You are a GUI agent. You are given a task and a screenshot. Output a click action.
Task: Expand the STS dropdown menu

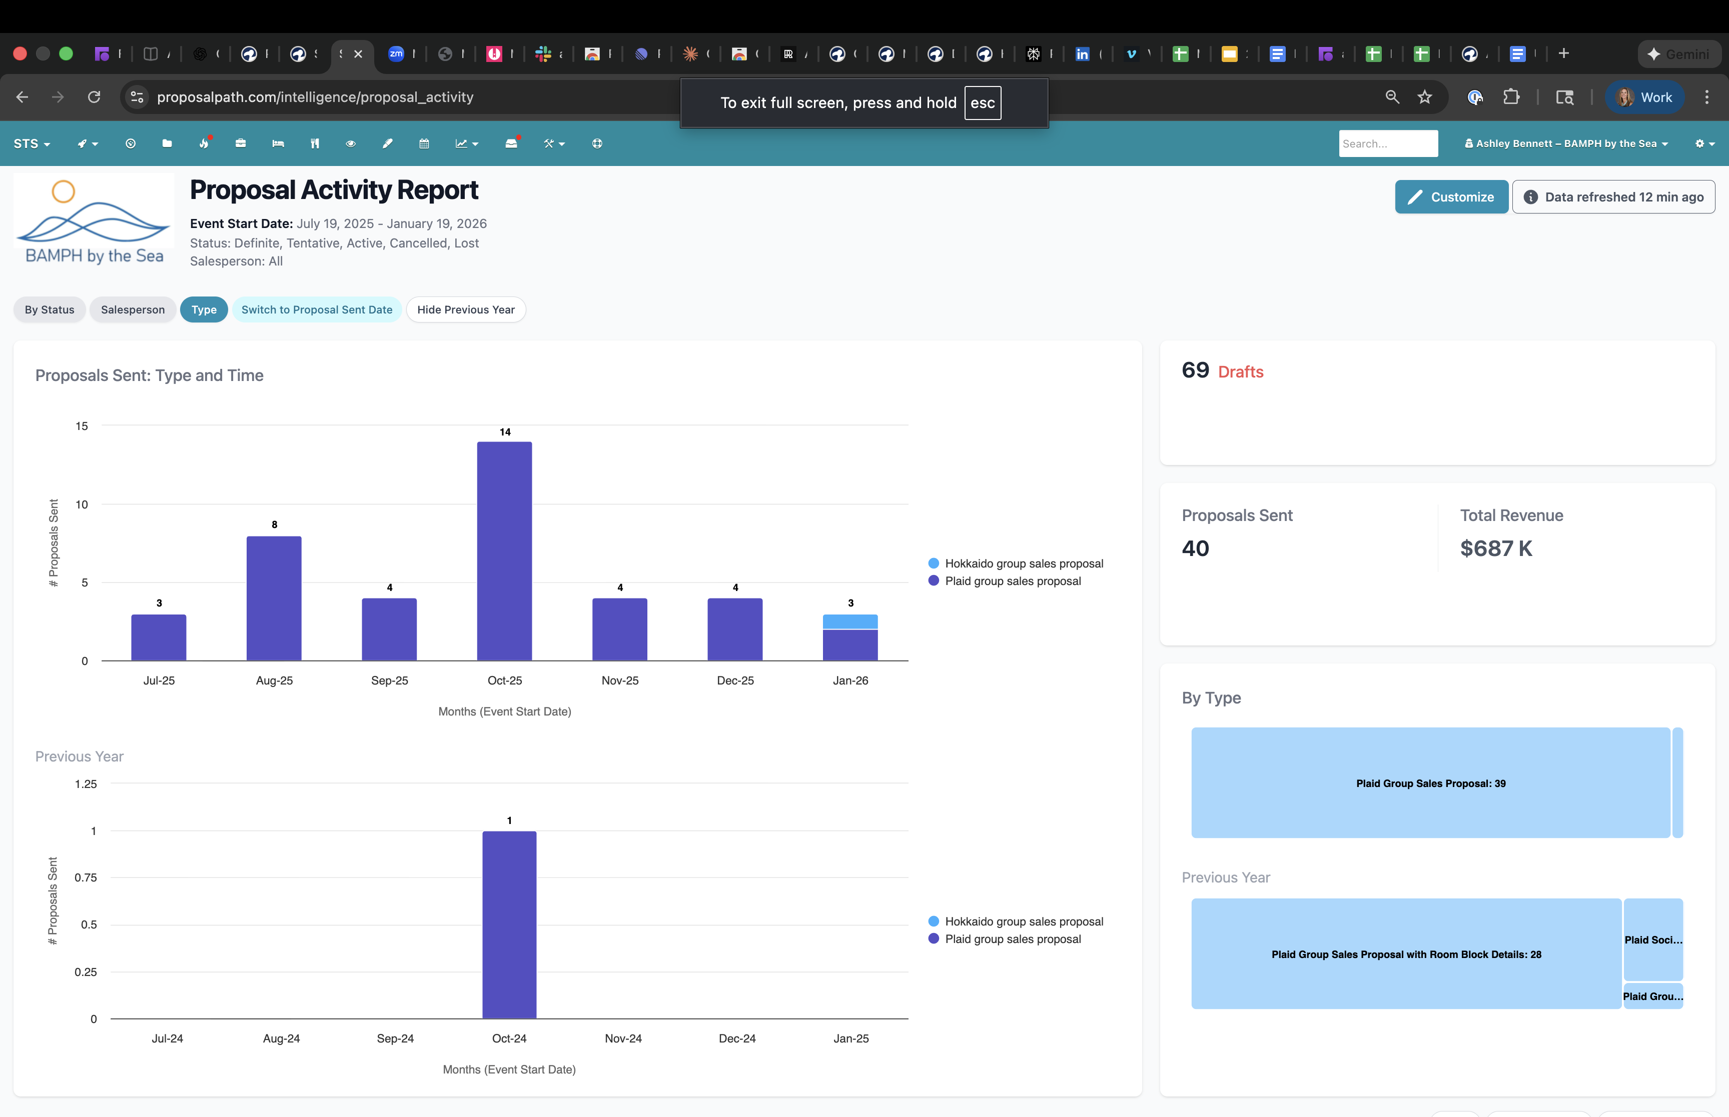pos(32,143)
